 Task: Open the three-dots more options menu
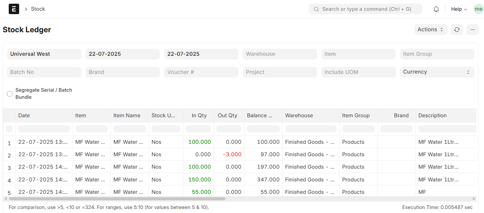click(472, 30)
